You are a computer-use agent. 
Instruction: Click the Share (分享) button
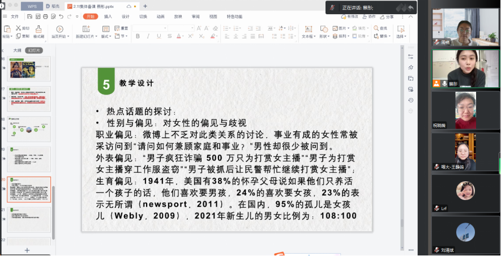click(x=387, y=16)
